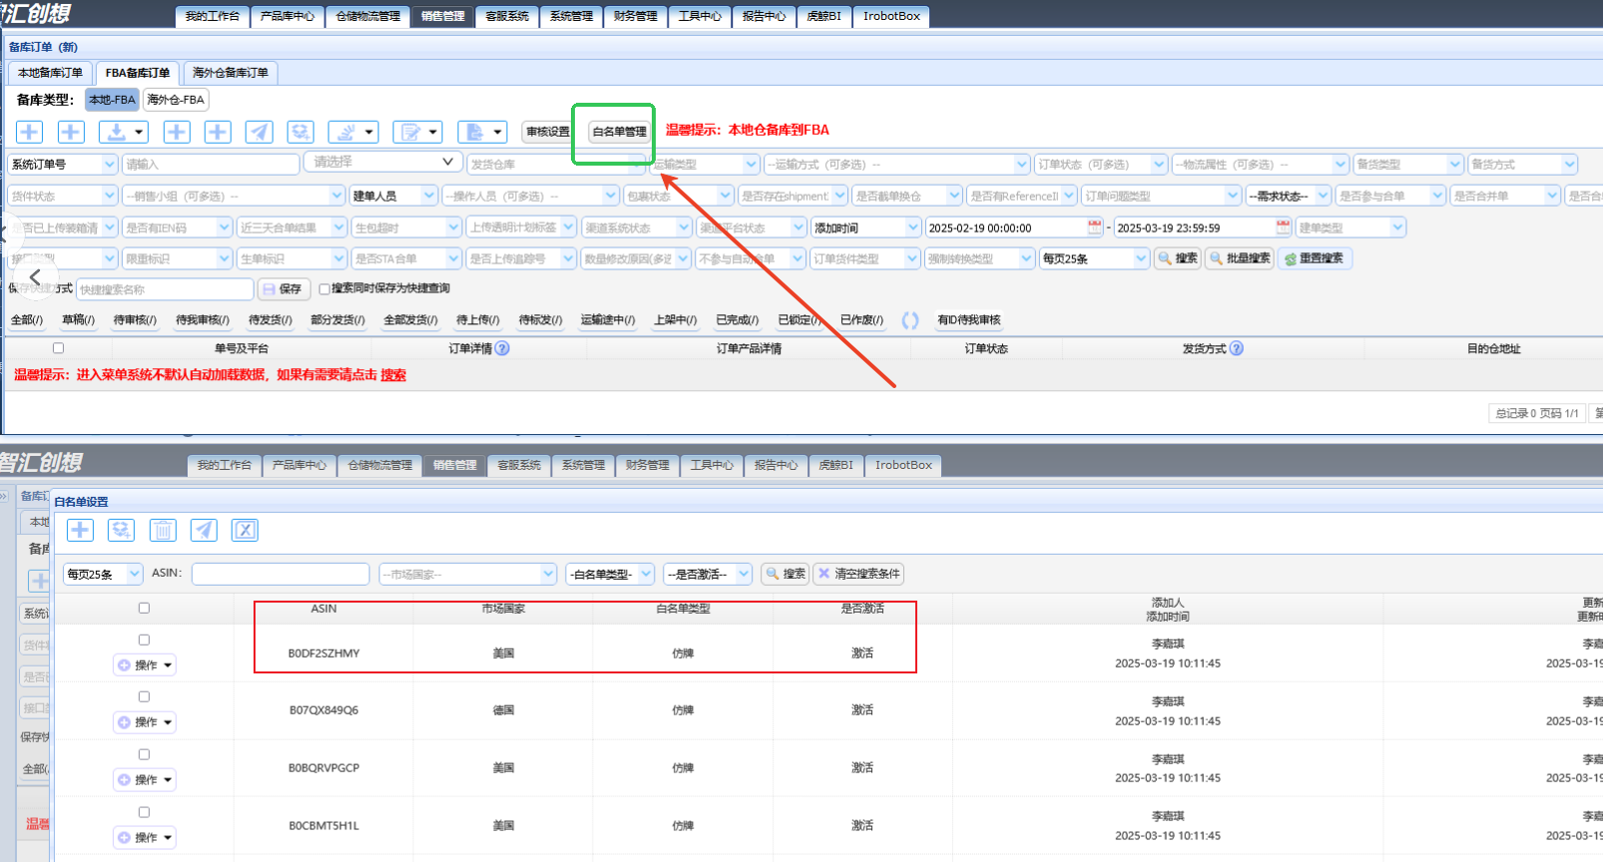Click the trash delete icon in 白名单设置 toolbar
Viewport: 1603px width, 862px height.
coord(163,530)
